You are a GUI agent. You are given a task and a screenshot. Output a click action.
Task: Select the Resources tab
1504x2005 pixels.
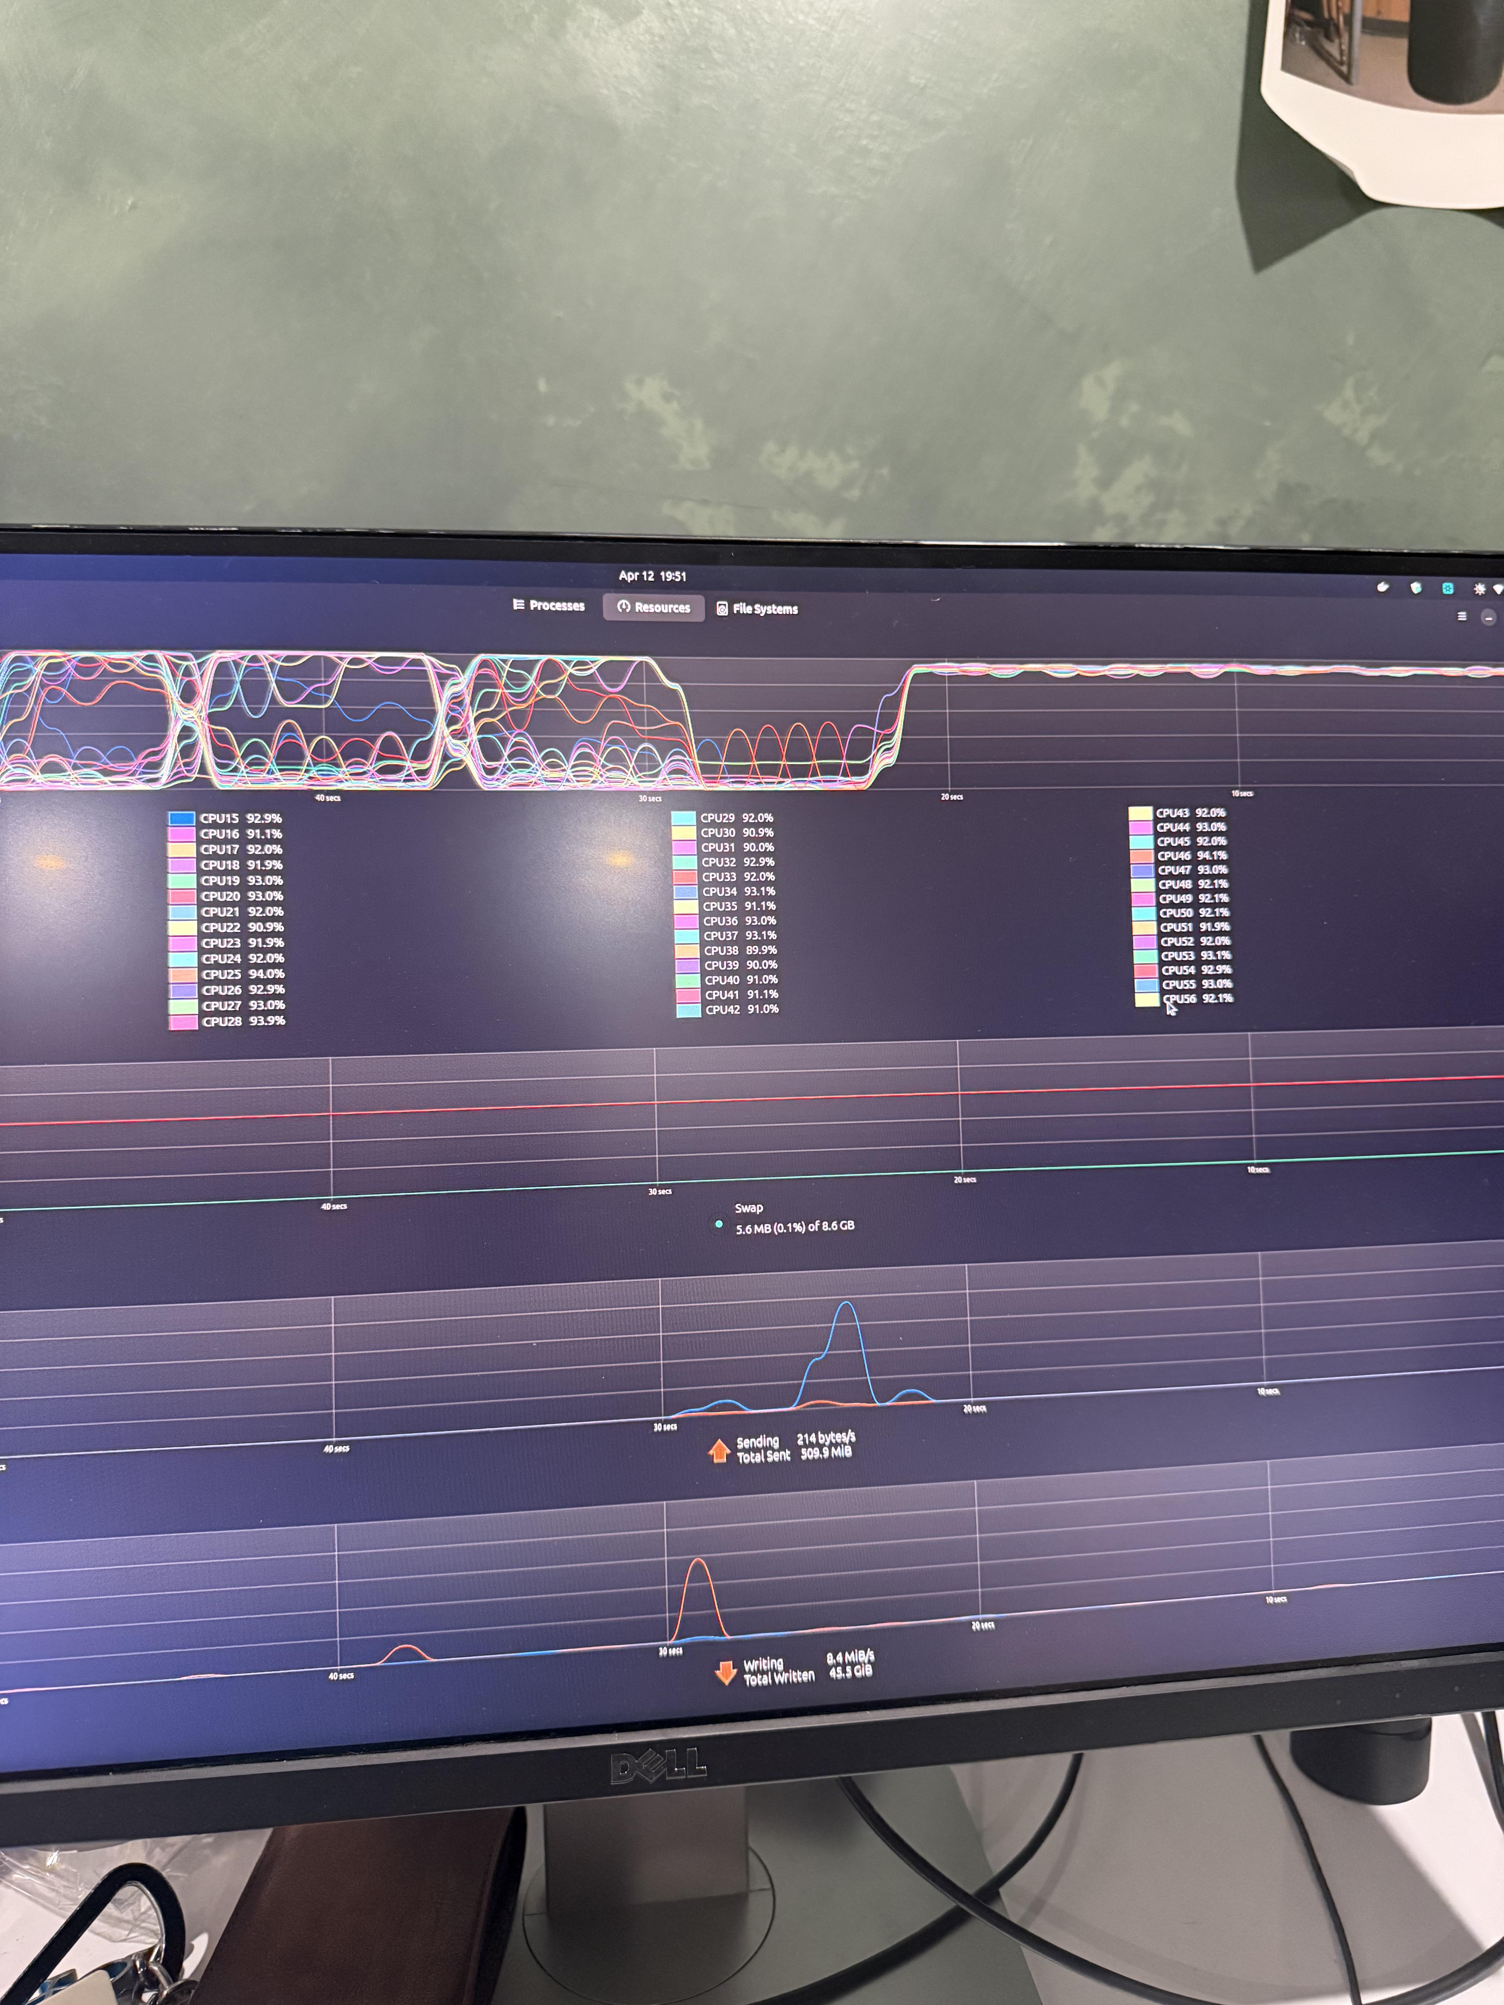click(654, 607)
